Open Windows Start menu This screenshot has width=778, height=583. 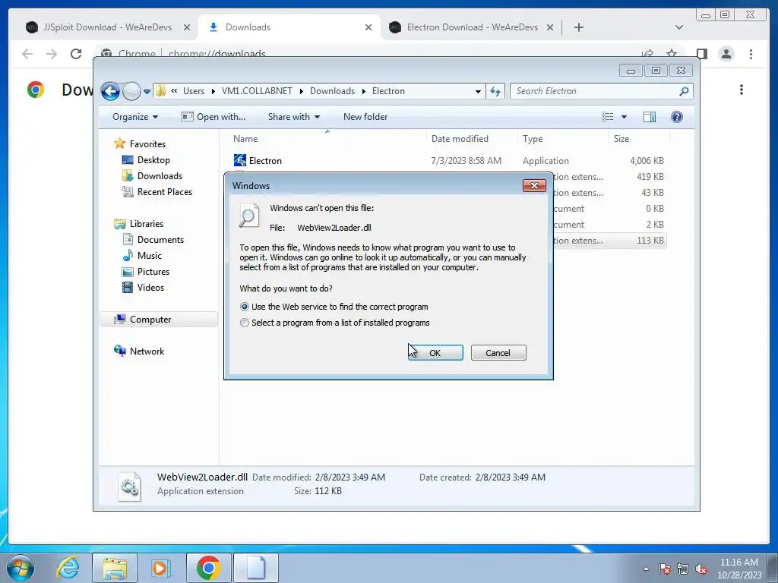click(x=20, y=568)
